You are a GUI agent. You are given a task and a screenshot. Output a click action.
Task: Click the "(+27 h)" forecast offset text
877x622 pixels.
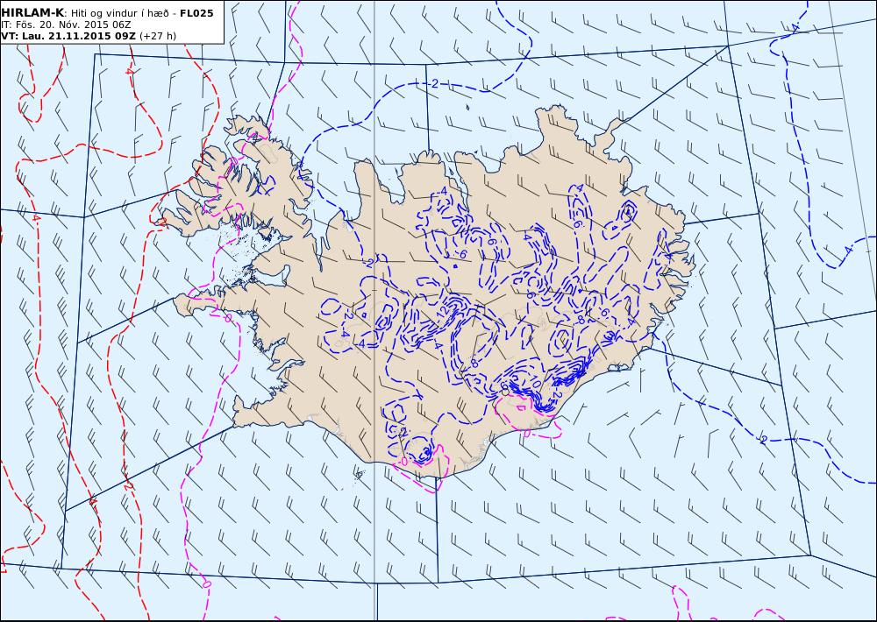pyautogui.click(x=158, y=36)
